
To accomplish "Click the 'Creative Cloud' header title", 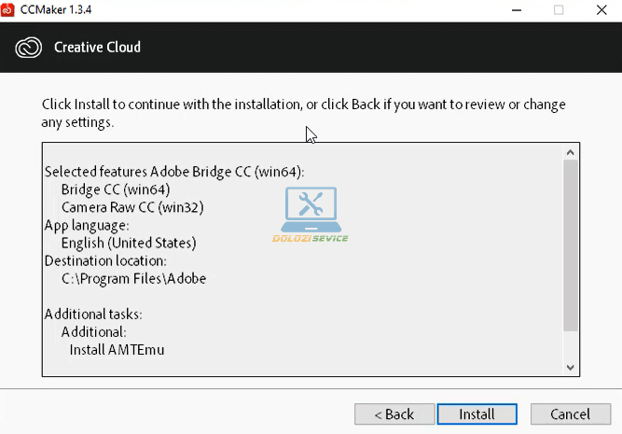I will coord(97,48).
